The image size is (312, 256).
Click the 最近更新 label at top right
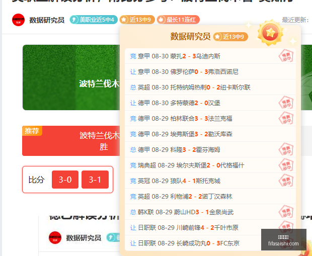pos(295,20)
